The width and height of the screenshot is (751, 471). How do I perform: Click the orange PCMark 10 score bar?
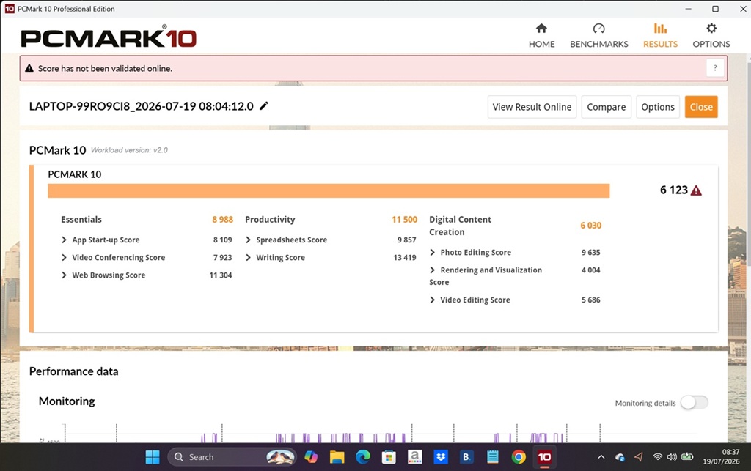(329, 190)
